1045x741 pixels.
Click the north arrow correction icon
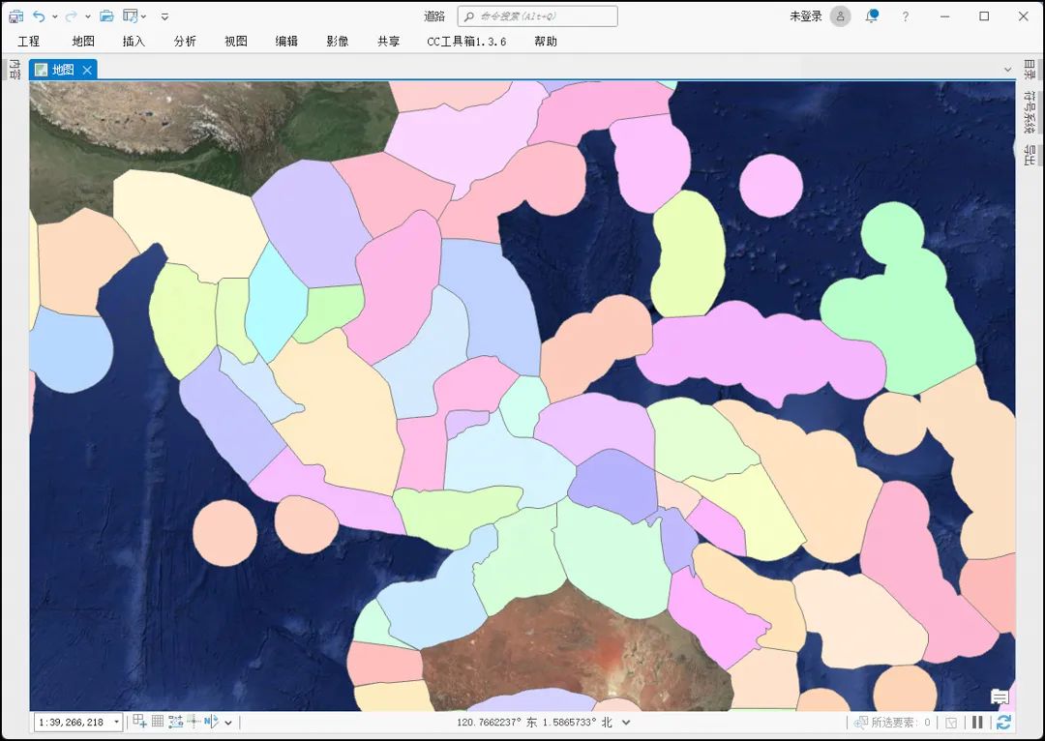point(211,721)
